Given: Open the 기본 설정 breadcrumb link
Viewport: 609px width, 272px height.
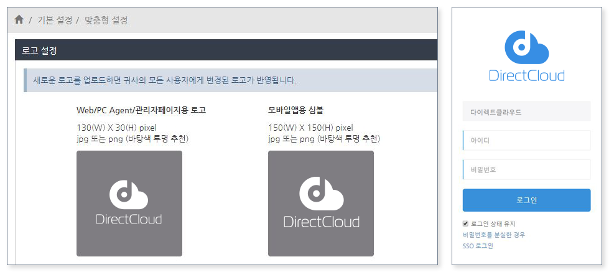Looking at the screenshot, I should (55, 20).
